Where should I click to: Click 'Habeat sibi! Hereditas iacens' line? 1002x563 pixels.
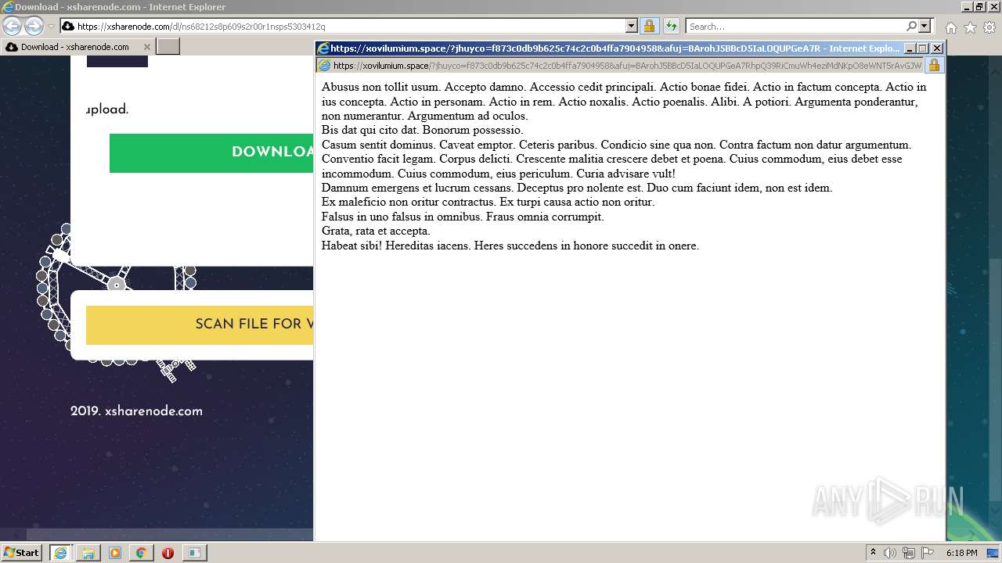(x=396, y=246)
